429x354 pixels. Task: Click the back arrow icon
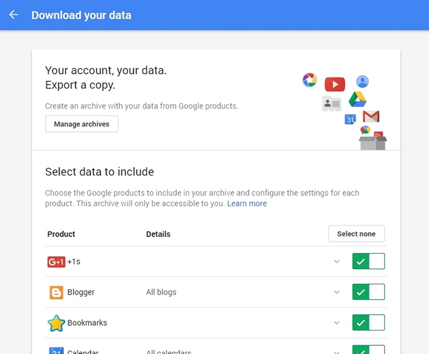tap(13, 15)
